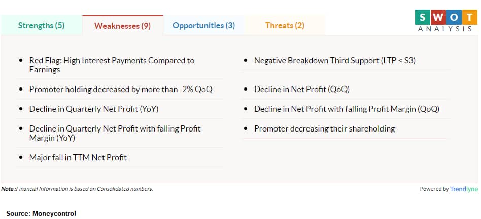Show the Threats (2) tab
Viewport: 481px width, 219px height.
tap(285, 25)
